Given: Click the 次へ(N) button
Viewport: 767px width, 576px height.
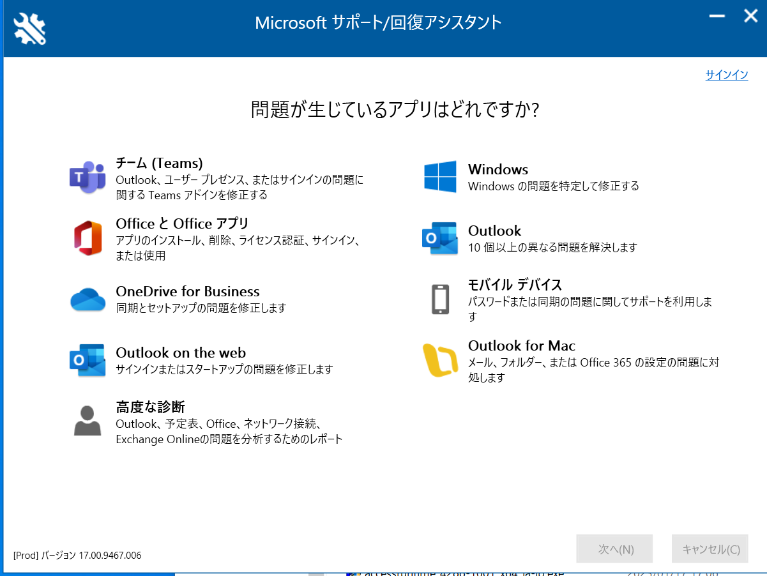Looking at the screenshot, I should pos(614,549).
